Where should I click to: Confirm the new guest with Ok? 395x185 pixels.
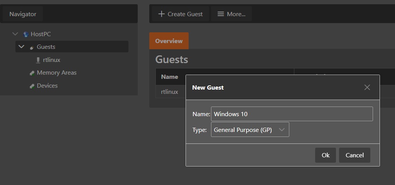pos(326,155)
